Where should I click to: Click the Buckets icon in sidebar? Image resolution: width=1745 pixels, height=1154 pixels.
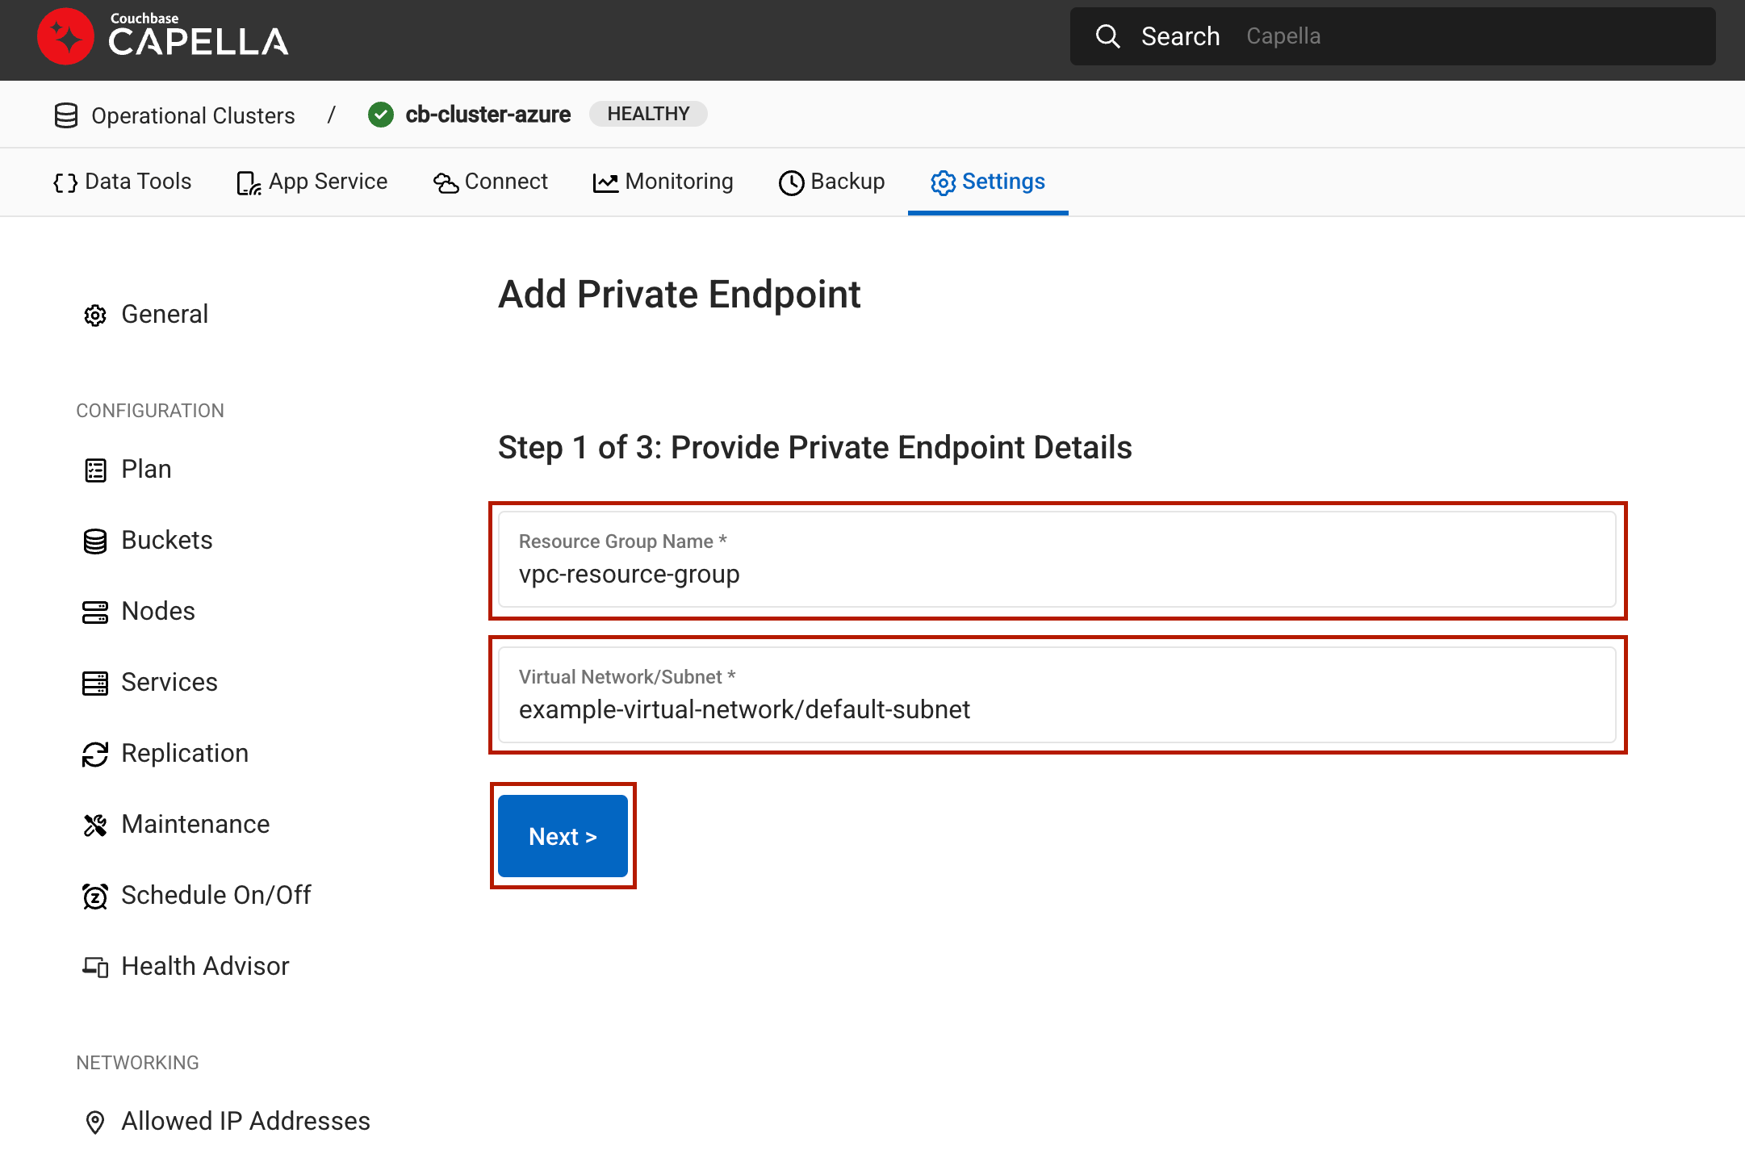[x=95, y=541]
